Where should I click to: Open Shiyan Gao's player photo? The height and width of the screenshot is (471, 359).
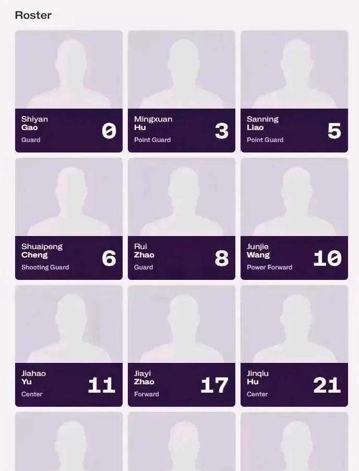[x=69, y=70]
